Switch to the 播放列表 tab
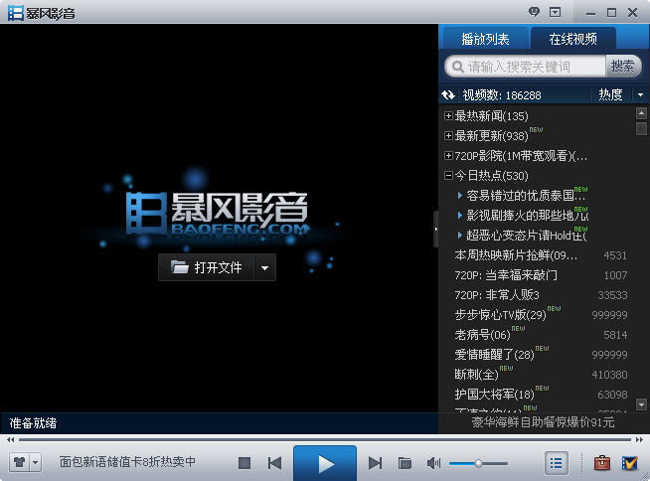The height and width of the screenshot is (481, 650). pyautogui.click(x=485, y=39)
